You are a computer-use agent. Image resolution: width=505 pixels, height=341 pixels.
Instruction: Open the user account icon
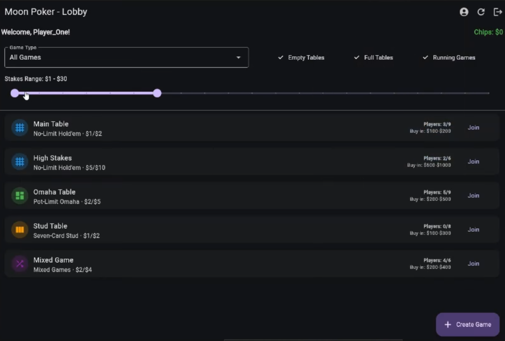464,12
